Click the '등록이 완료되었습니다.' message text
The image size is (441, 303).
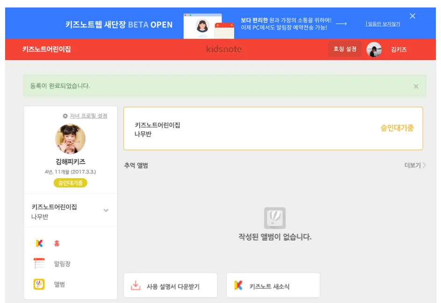pos(60,86)
